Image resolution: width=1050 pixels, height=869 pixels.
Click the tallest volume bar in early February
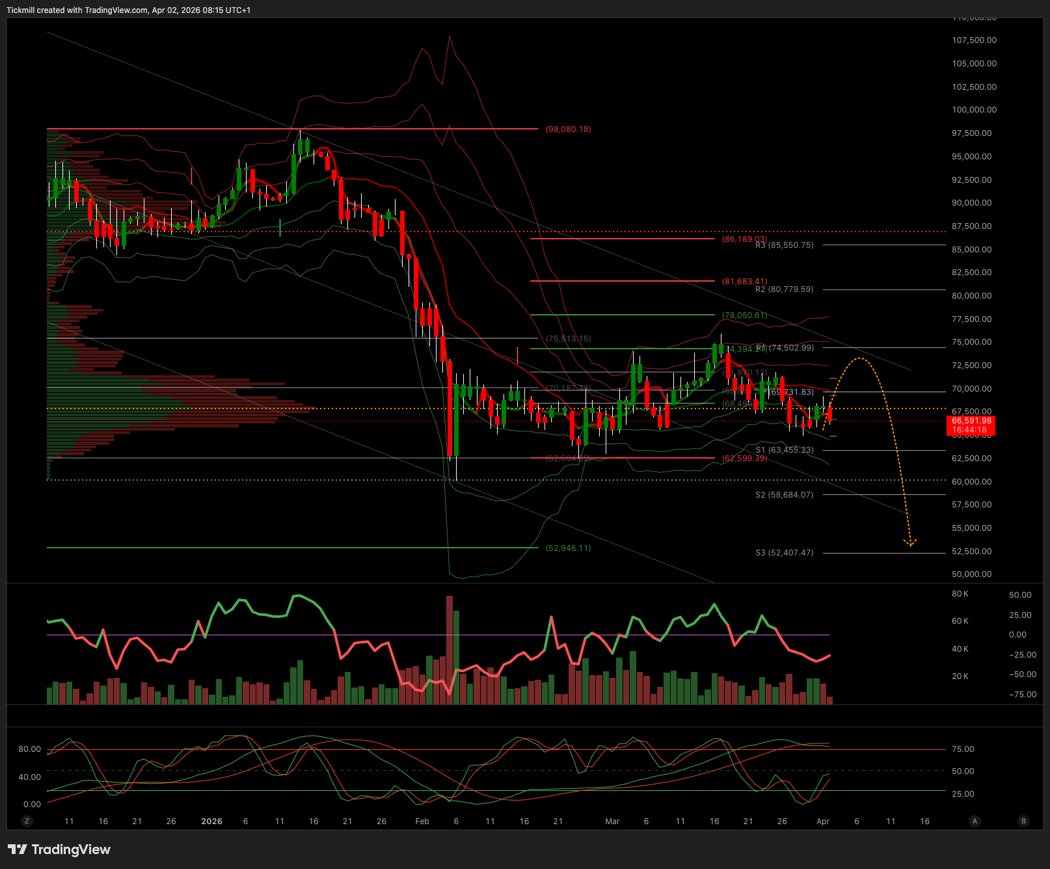[x=450, y=650]
